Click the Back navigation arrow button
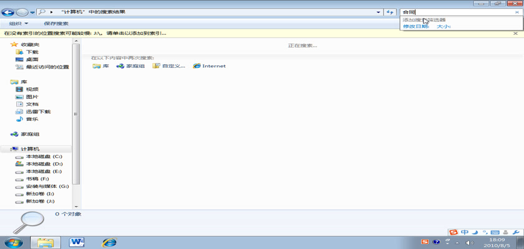The width and height of the screenshot is (524, 249). (x=9, y=12)
